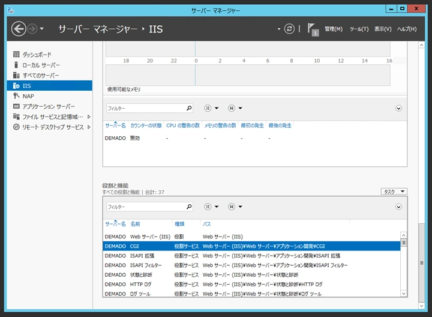432x317 pixels.
Task: Click the すべてのサーバー icon
Action: point(16,75)
